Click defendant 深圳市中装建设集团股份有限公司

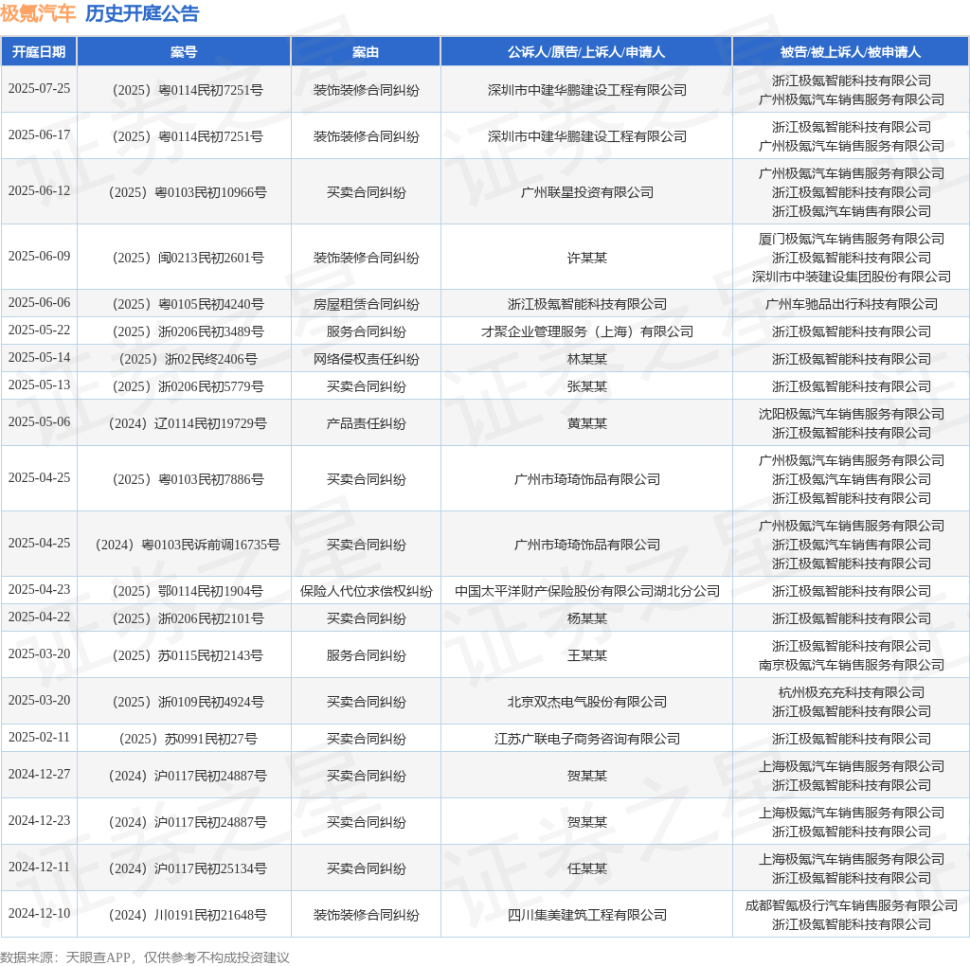pyautogui.click(x=852, y=277)
